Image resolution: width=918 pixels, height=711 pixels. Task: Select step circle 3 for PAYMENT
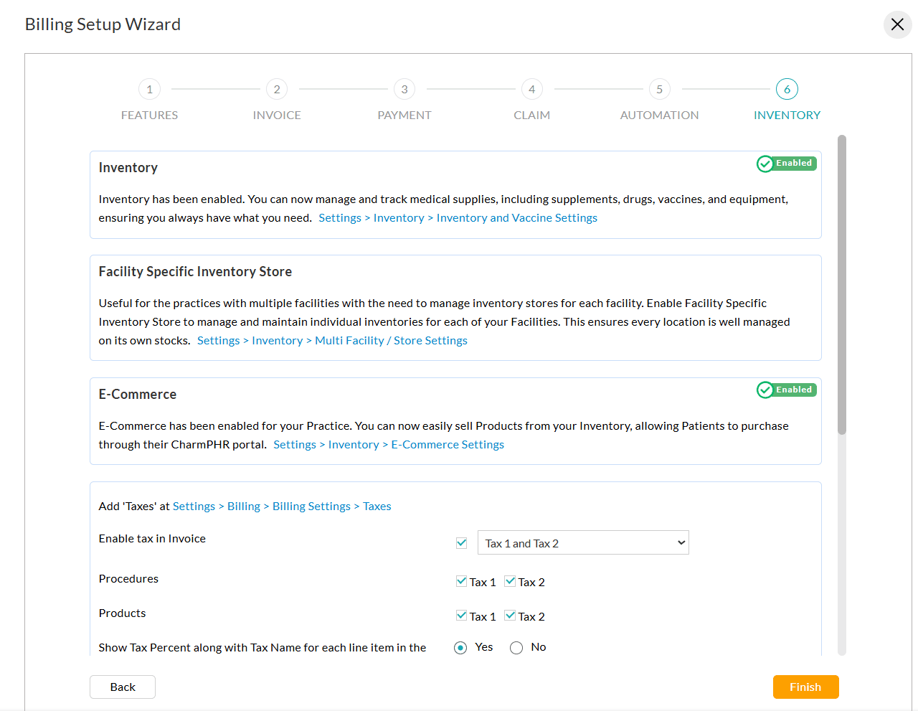coord(404,89)
